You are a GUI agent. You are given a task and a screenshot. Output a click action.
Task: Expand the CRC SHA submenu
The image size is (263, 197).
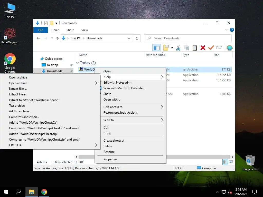tap(50, 145)
